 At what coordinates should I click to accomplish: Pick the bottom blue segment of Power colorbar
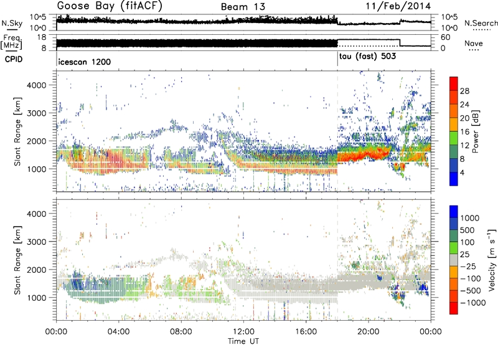coord(454,179)
